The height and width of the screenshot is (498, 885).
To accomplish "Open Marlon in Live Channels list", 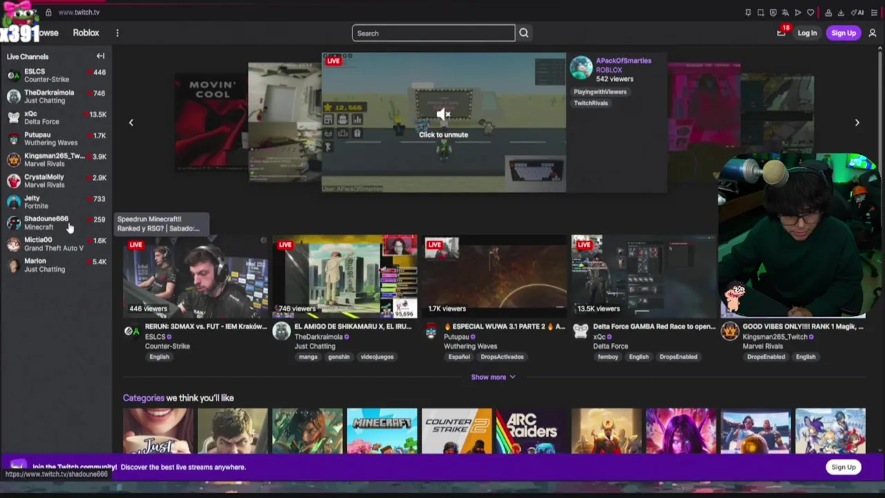I will click(57, 265).
